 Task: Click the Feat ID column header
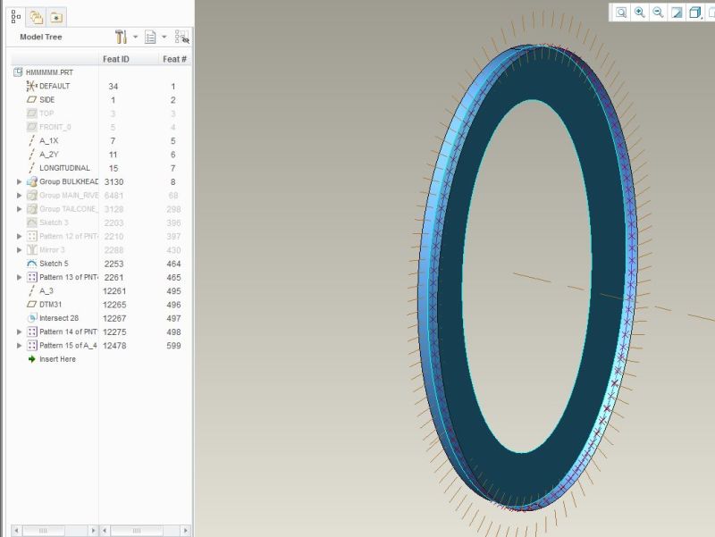tap(116, 59)
